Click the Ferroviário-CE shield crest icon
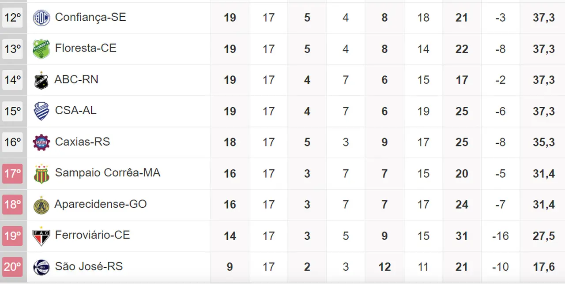Image resolution: width=565 pixels, height=284 pixels. tap(41, 236)
